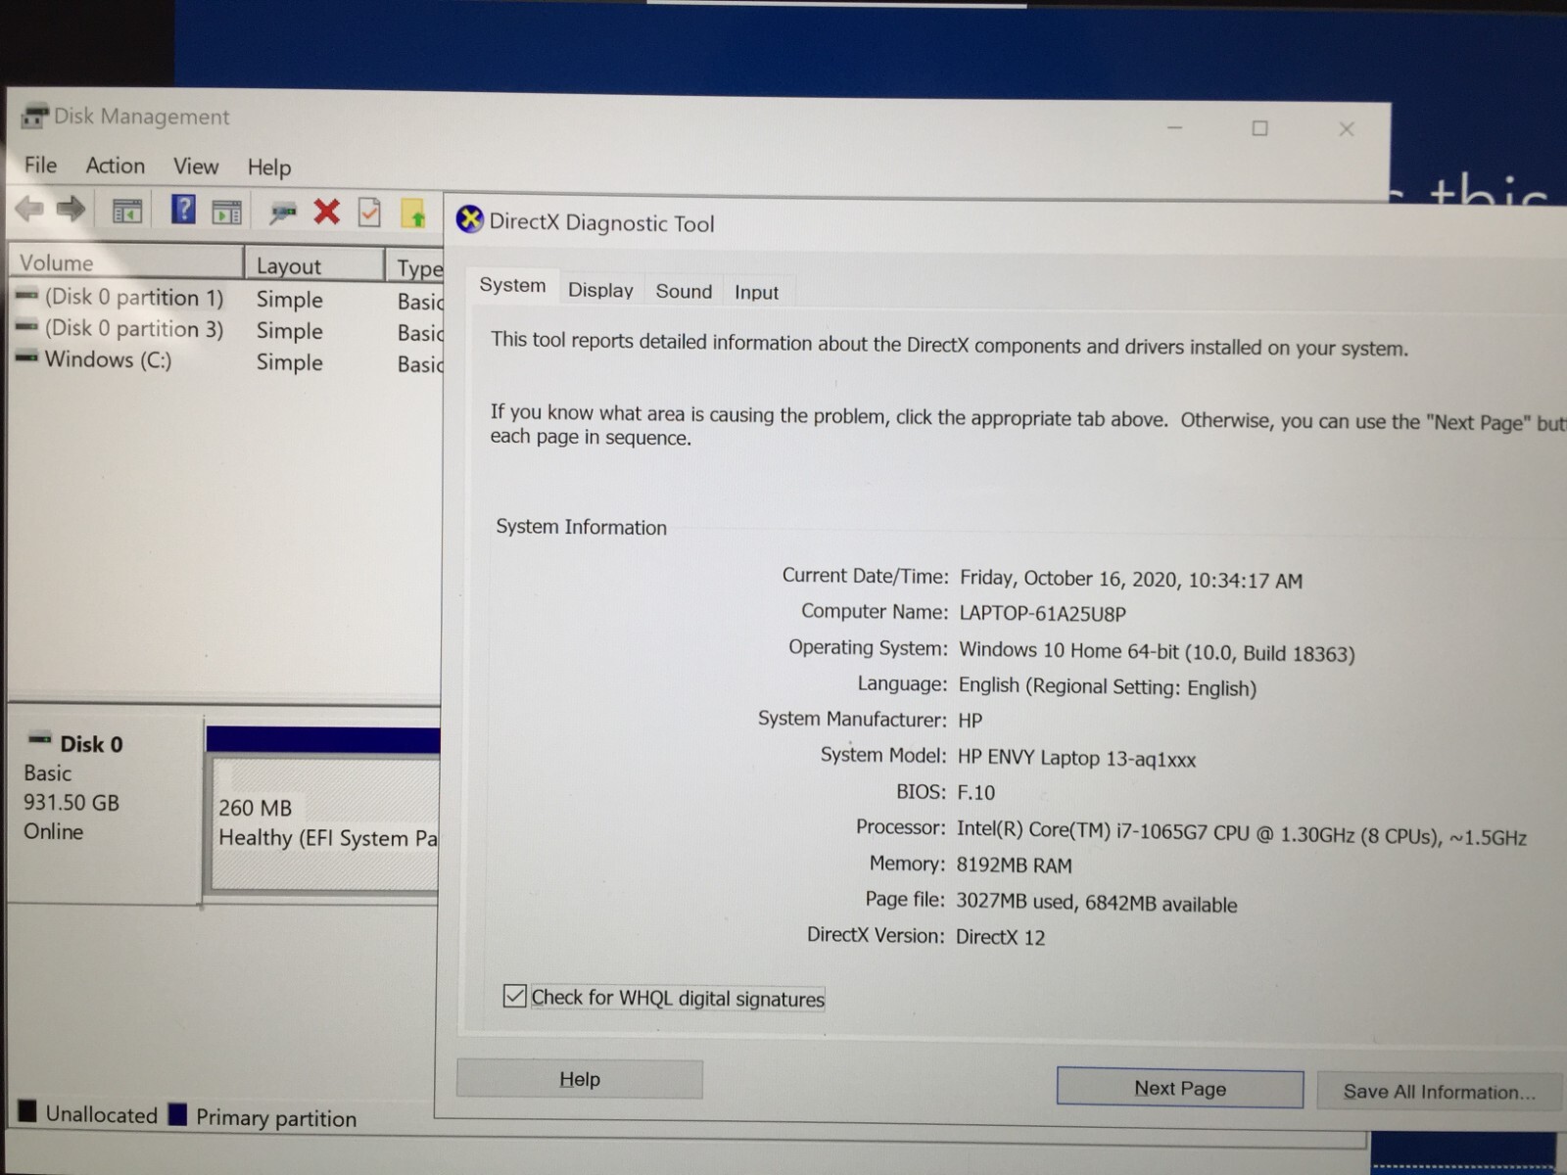Click the System Manufacturer value HP
The height and width of the screenshot is (1175, 1567).
(970, 721)
